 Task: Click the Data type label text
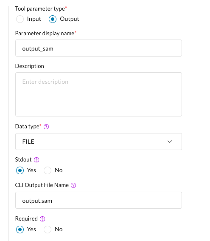27,127
